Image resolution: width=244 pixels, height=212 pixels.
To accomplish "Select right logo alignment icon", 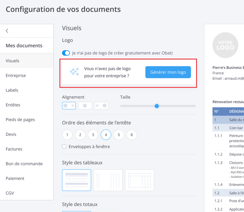I will [x=101, y=106].
